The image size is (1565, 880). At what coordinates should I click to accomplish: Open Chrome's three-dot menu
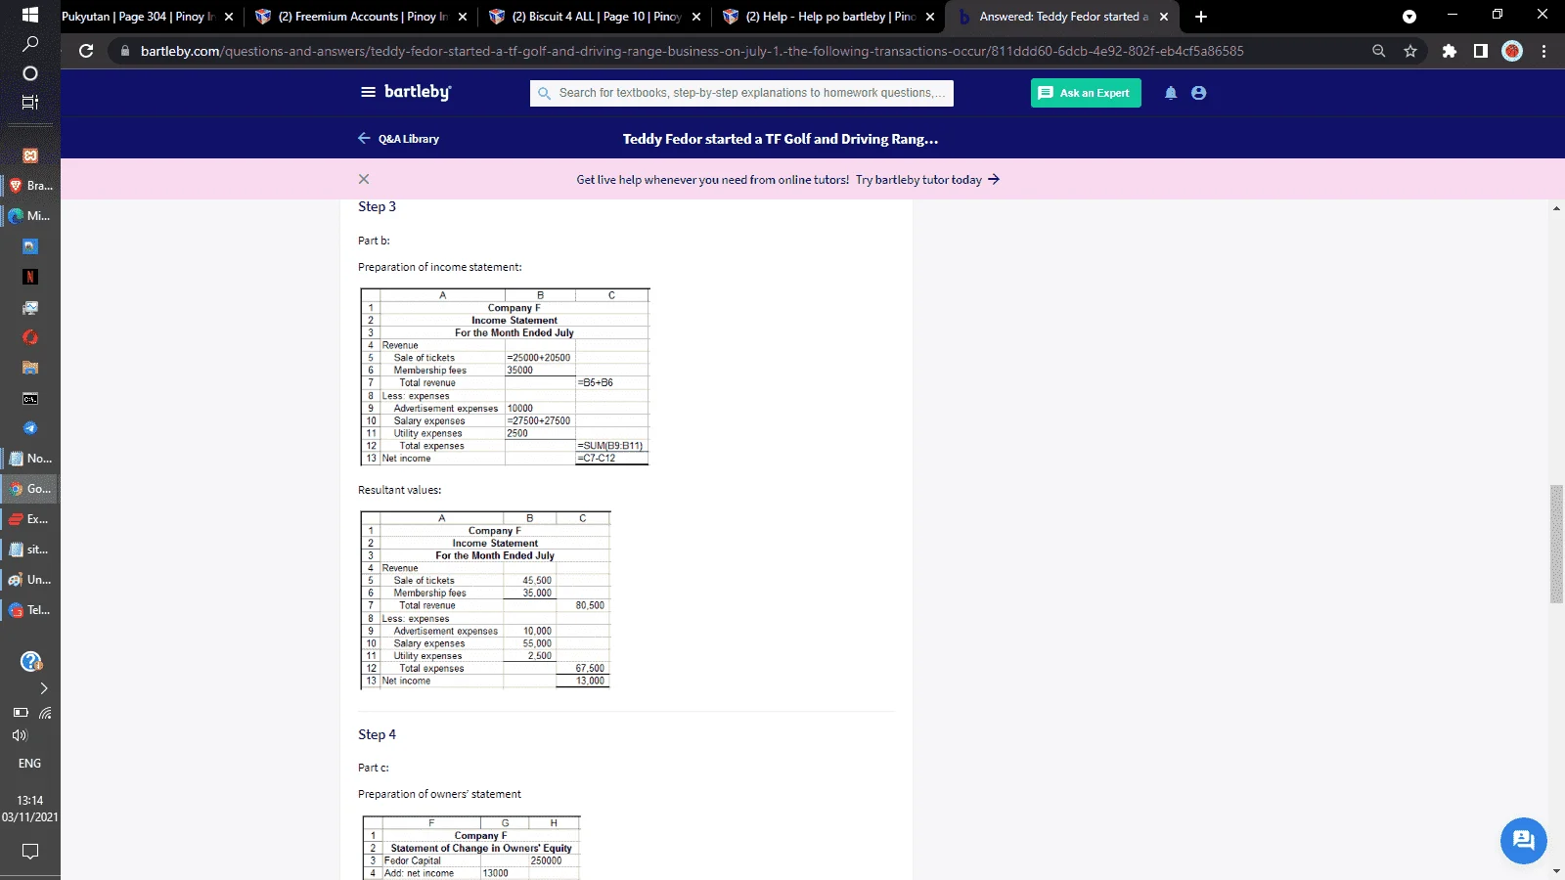[x=1544, y=51]
